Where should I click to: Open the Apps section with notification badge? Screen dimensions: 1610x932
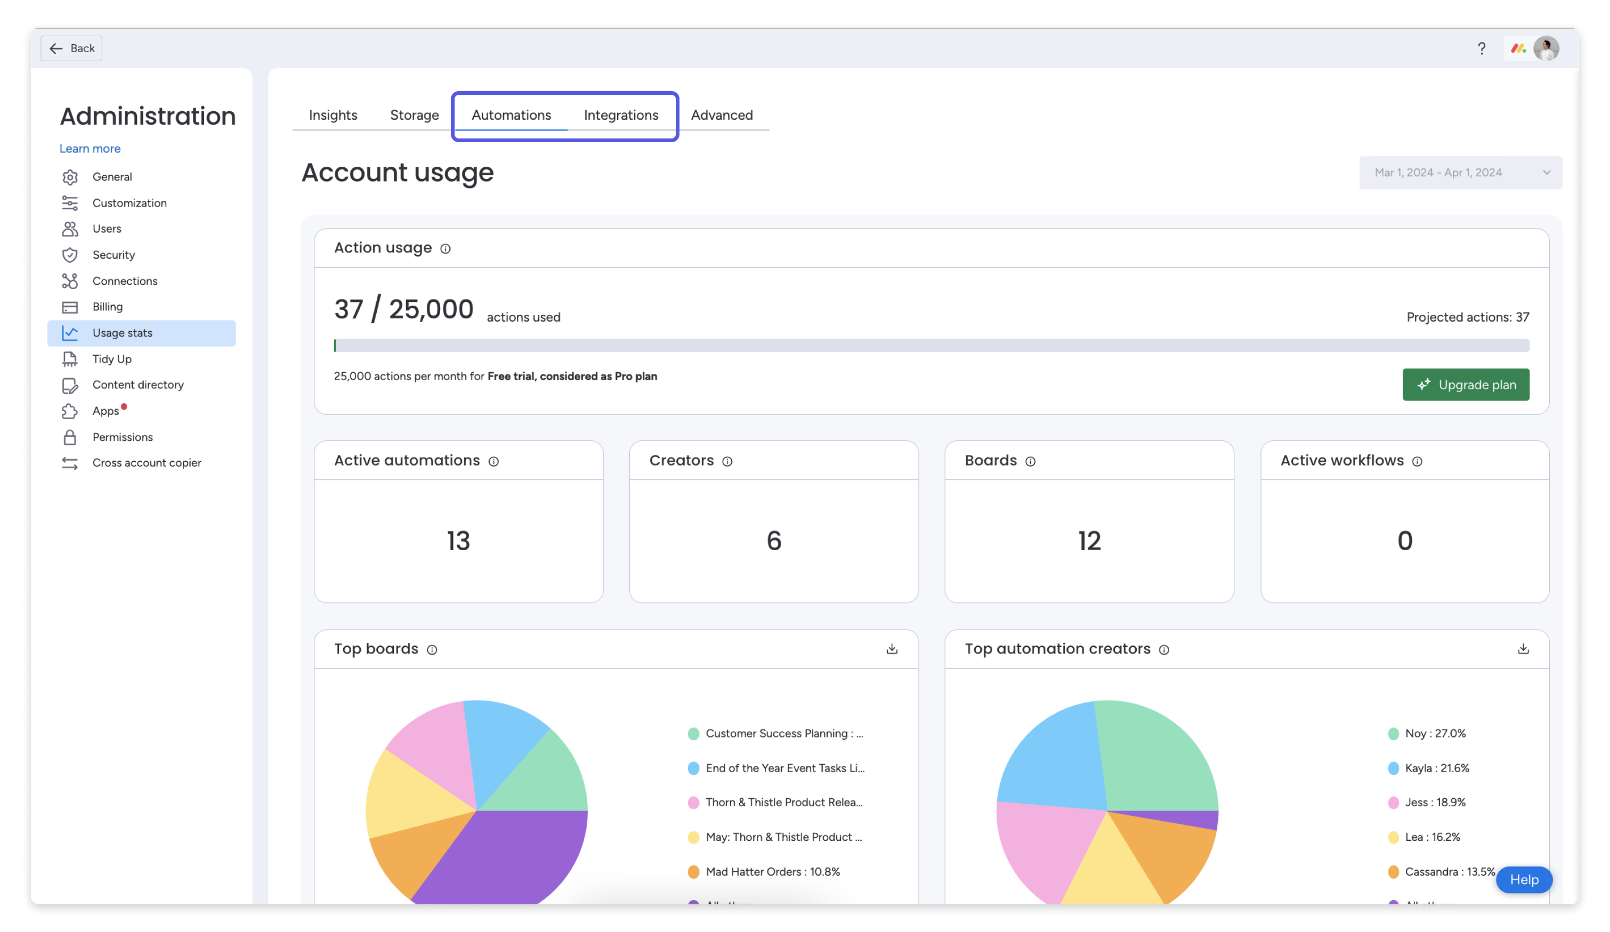[106, 411]
